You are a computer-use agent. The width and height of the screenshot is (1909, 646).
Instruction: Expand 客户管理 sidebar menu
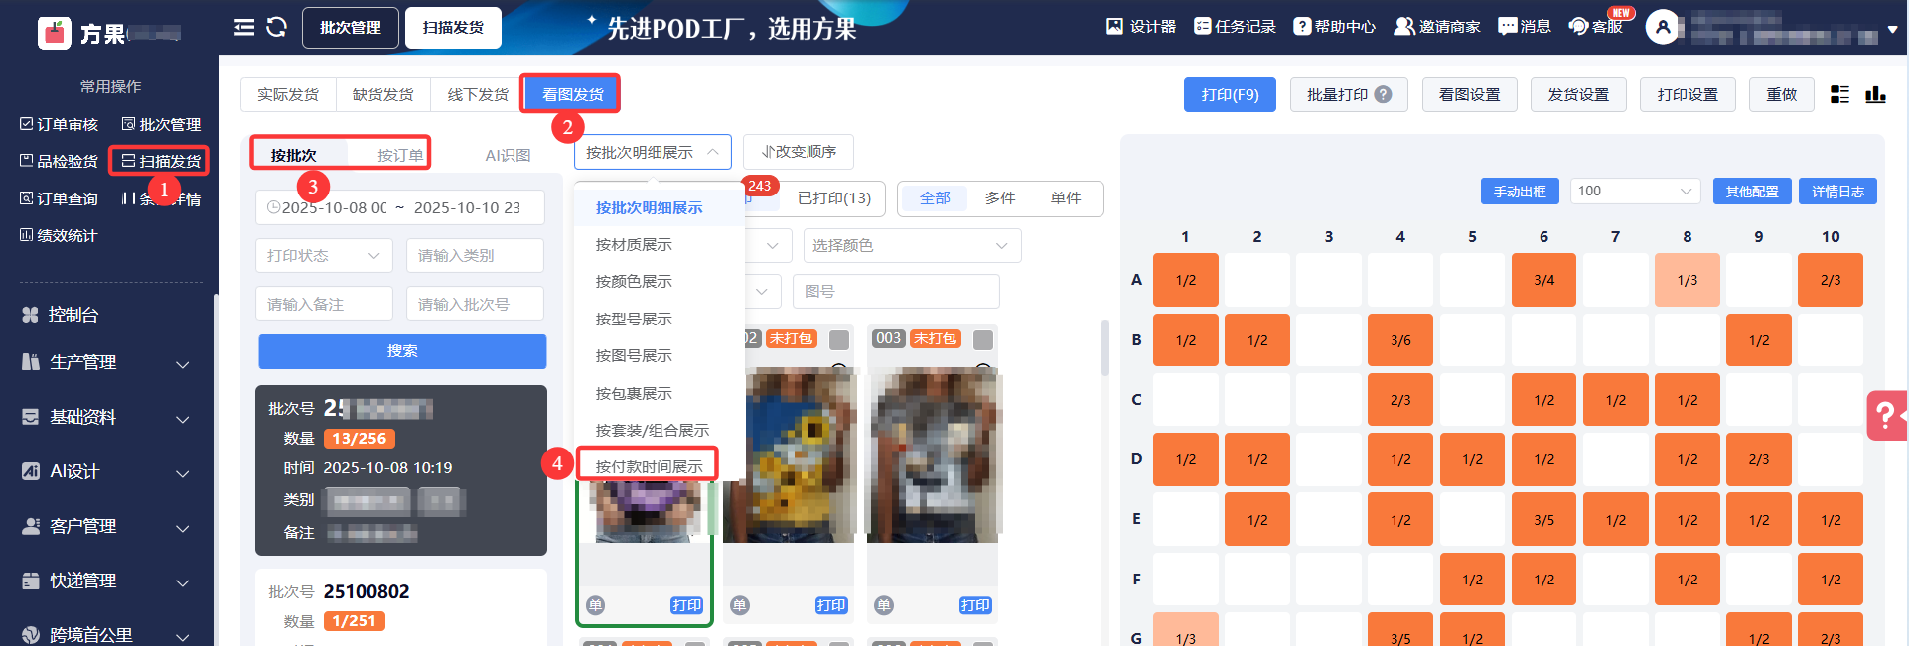[106, 527]
